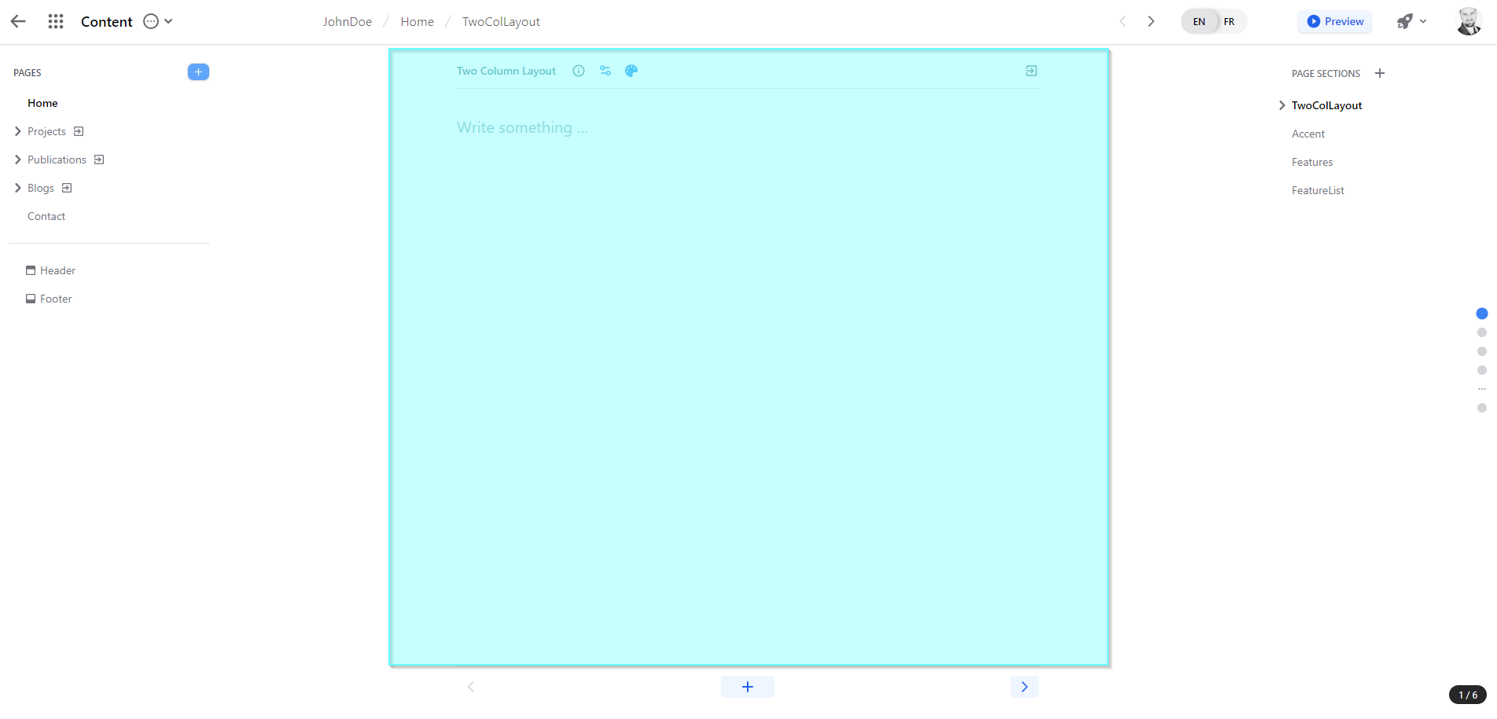Viewport: 1497px width, 719px height.
Task: Open the Header item
Action: 57,270
